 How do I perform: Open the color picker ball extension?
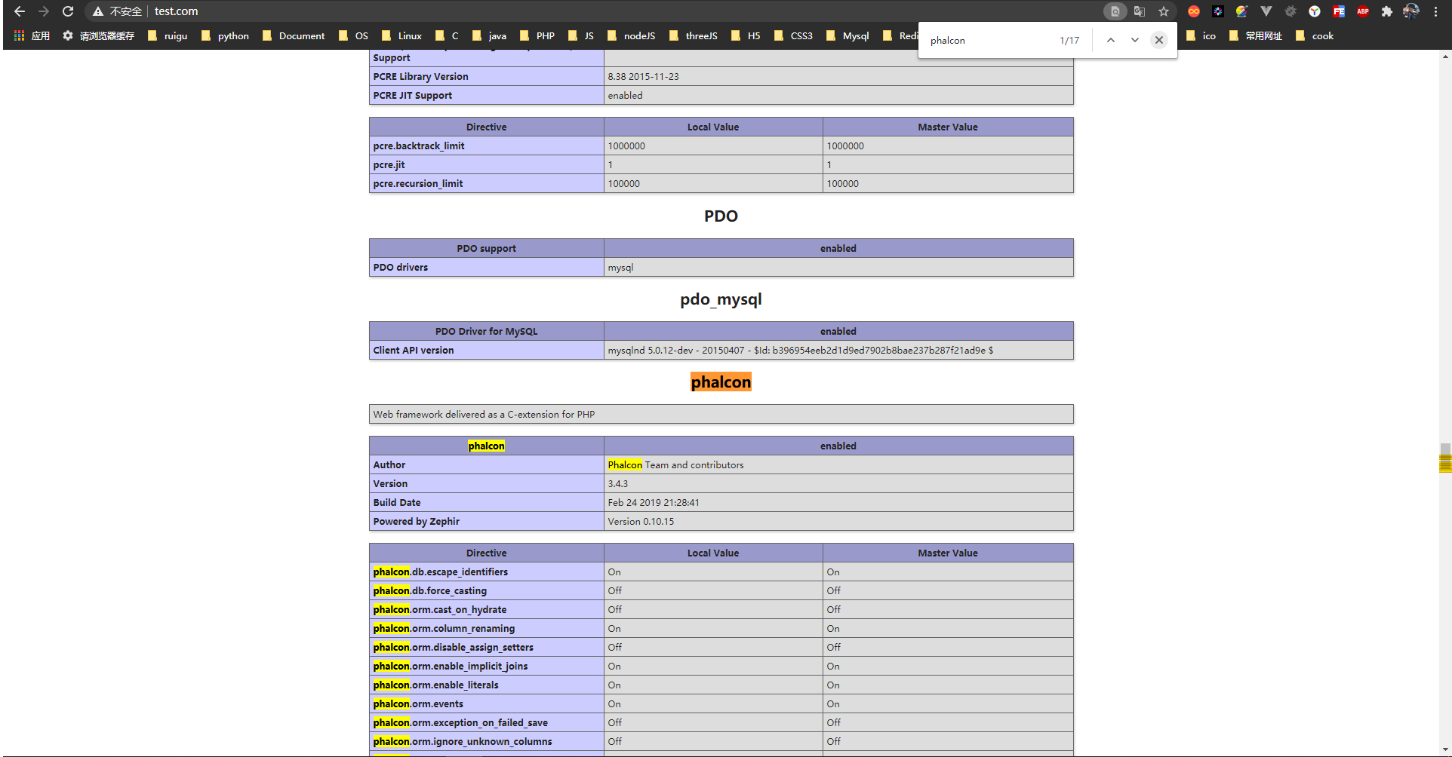pos(1242,11)
